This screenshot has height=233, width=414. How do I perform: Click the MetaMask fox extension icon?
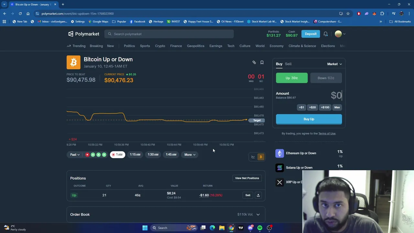tap(374, 14)
